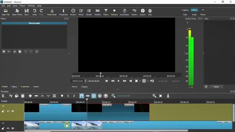The image size is (235, 132).
Task: Toggle timeline snapping magnet
Action: point(82,96)
